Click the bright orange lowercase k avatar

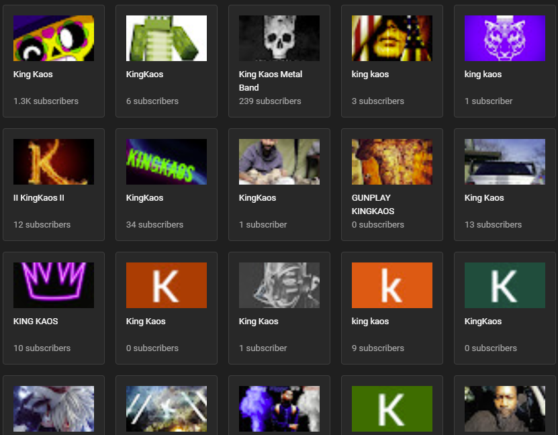pyautogui.click(x=392, y=285)
